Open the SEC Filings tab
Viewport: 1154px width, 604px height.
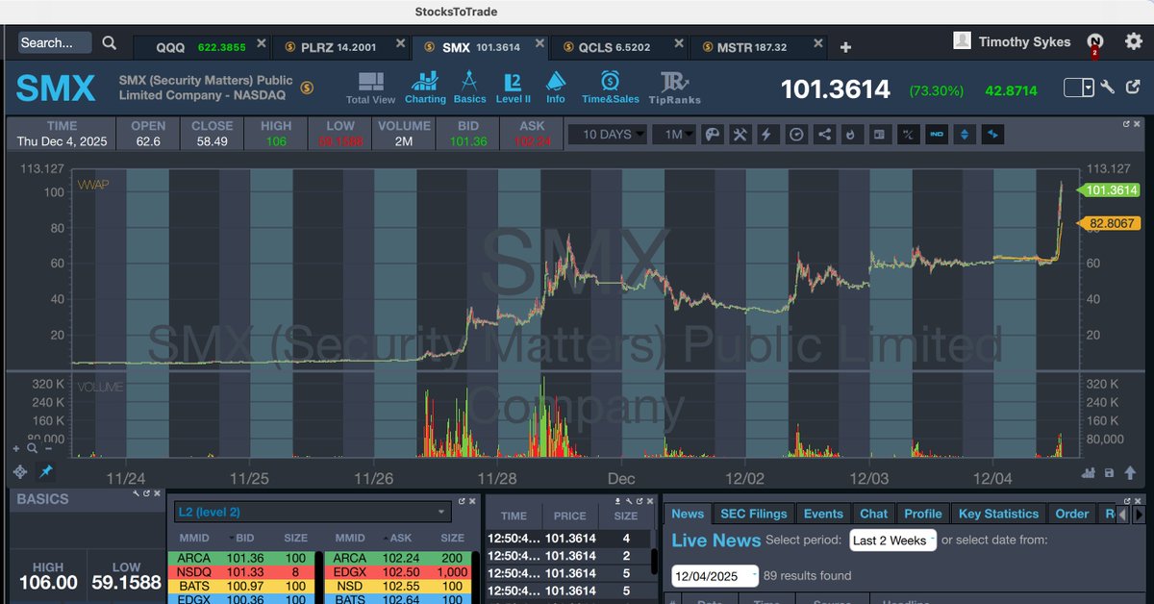coord(755,514)
